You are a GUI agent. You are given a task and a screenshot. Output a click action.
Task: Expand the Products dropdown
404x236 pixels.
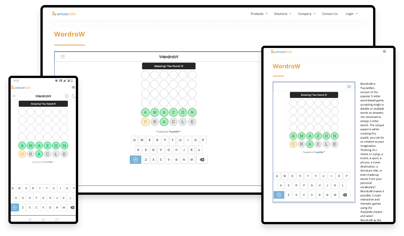259,14
